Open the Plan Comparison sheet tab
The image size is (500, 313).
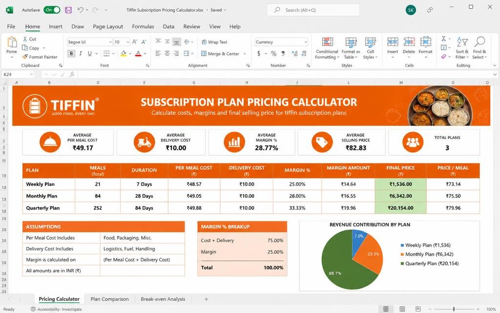point(110,299)
